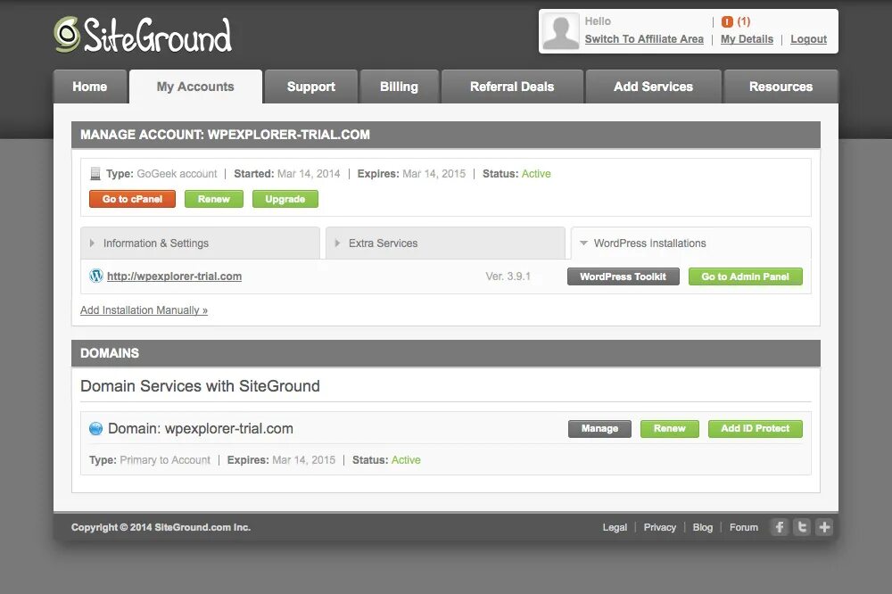Collapse the WordPress Installations section
This screenshot has width=892, height=594.
[x=690, y=243]
